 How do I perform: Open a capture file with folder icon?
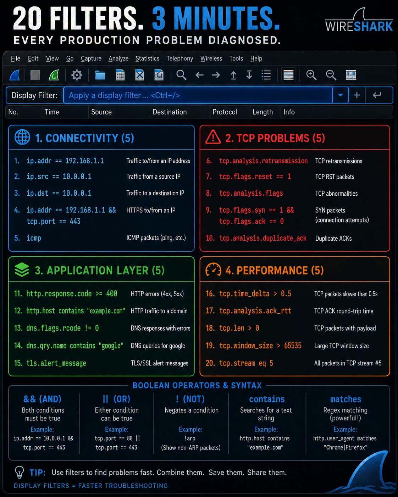[100, 75]
